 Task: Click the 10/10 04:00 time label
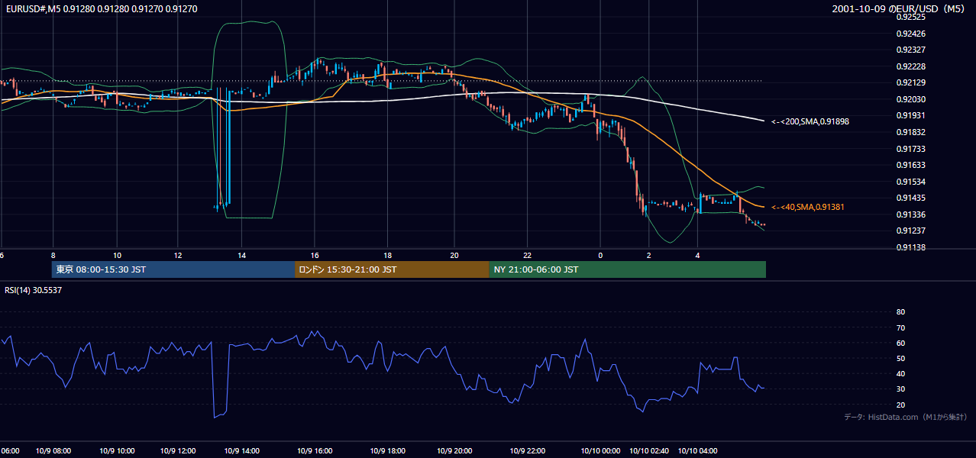point(698,451)
